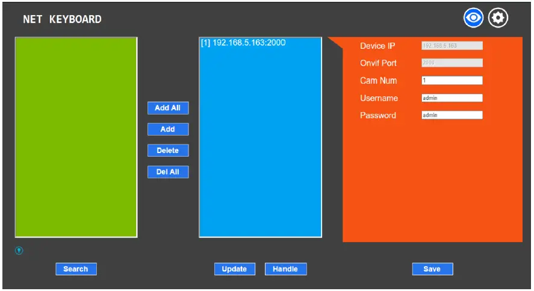
Task: Click the Handle button
Action: [x=286, y=269]
